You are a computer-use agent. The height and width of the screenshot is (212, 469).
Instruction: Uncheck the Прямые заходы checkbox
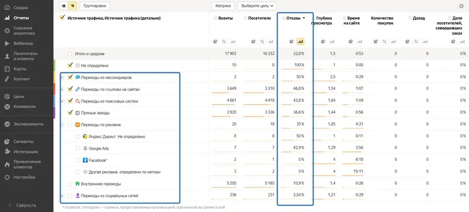pos(70,112)
